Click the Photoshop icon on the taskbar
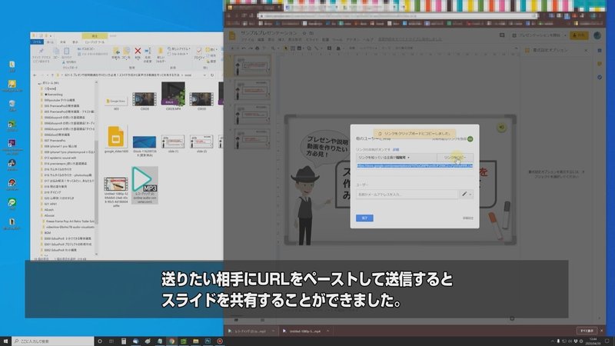 click(208, 341)
